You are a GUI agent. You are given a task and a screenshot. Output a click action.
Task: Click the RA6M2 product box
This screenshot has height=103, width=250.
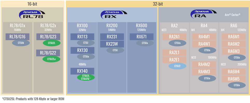(234, 44)
